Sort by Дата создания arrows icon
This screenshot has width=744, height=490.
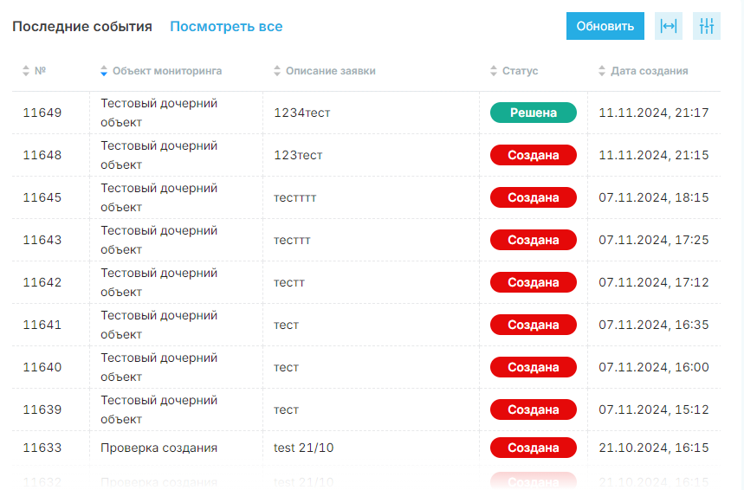602,71
